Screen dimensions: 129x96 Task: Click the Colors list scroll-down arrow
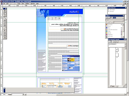coord(123,37)
